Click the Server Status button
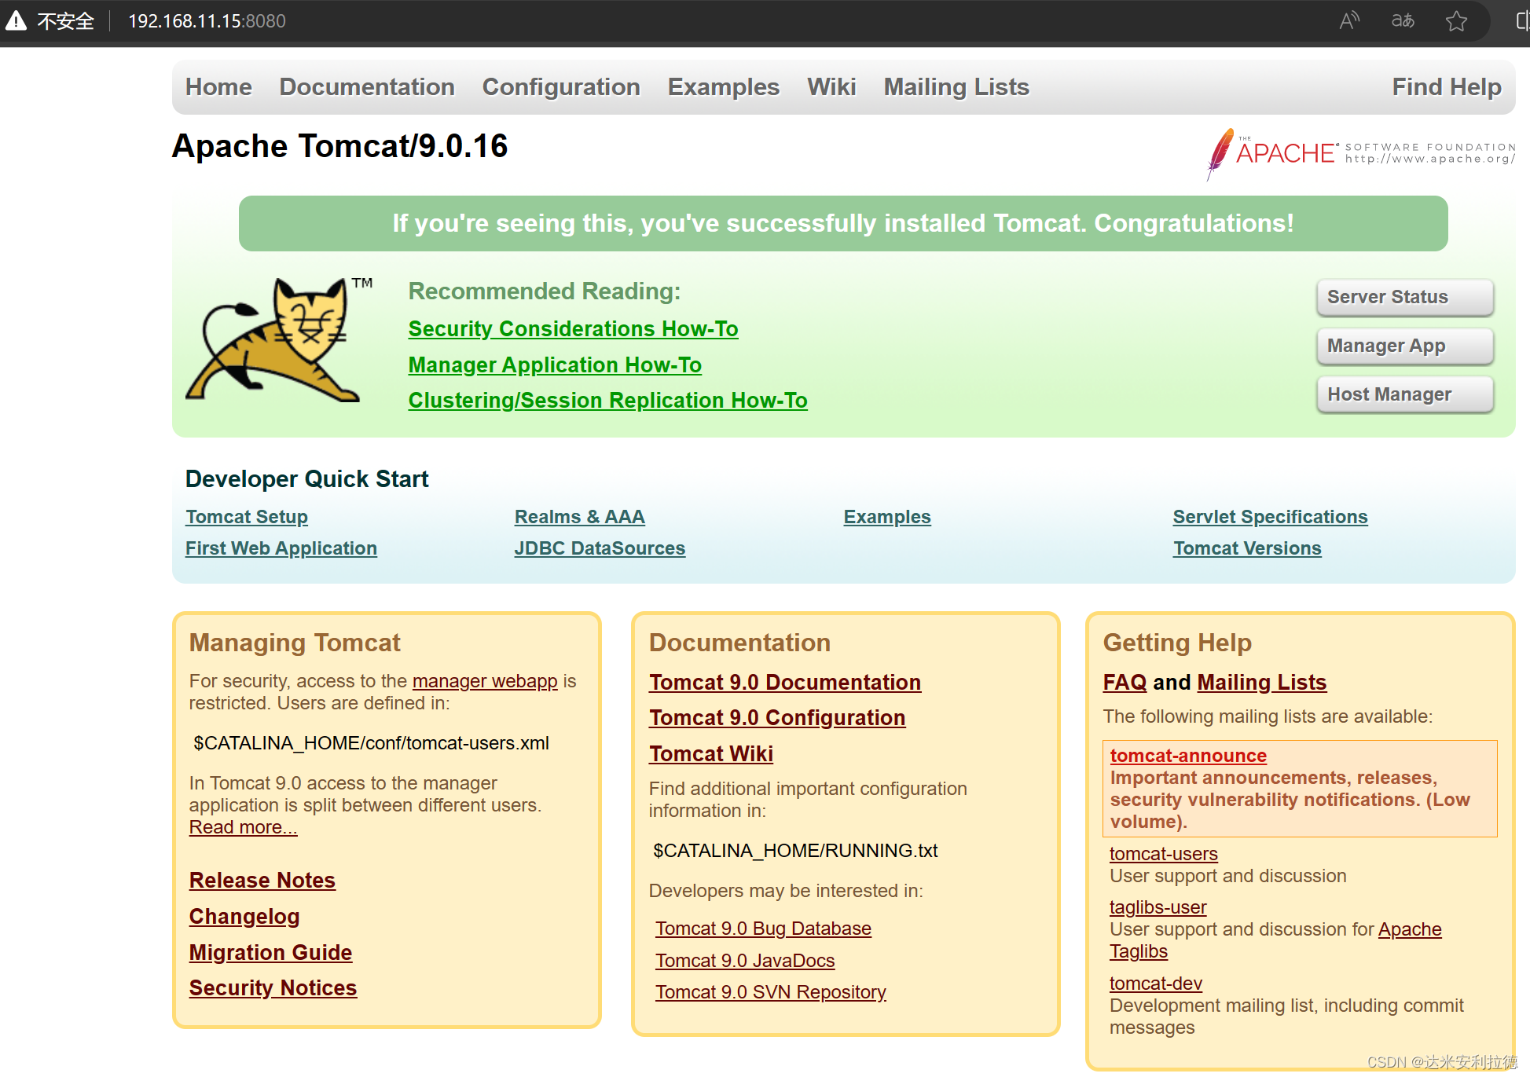The width and height of the screenshot is (1530, 1077). point(1405,297)
